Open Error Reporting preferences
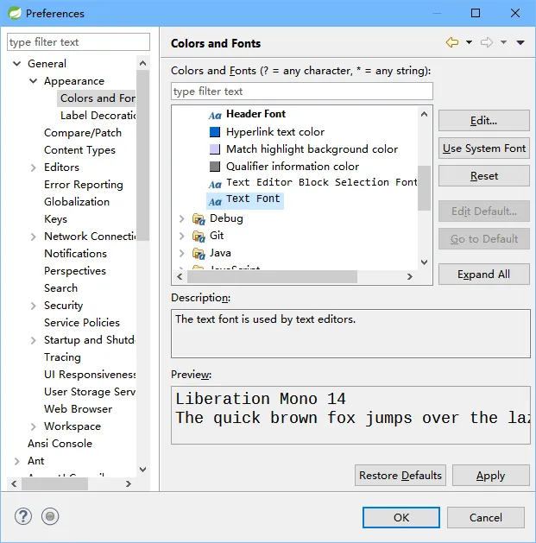This screenshot has height=543, width=536. click(84, 185)
